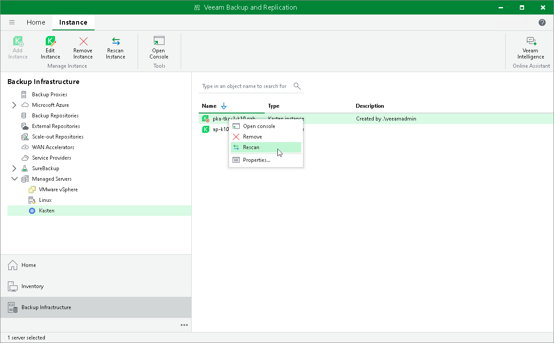Toggle sort order arrow on Name column
The width and height of the screenshot is (554, 343).
[x=224, y=106]
